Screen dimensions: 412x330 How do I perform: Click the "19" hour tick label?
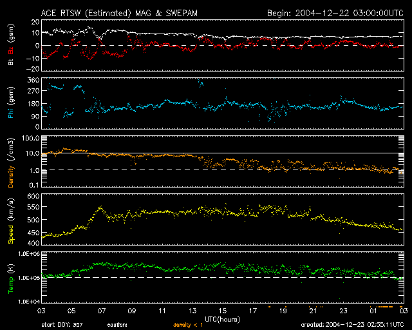click(x=283, y=311)
